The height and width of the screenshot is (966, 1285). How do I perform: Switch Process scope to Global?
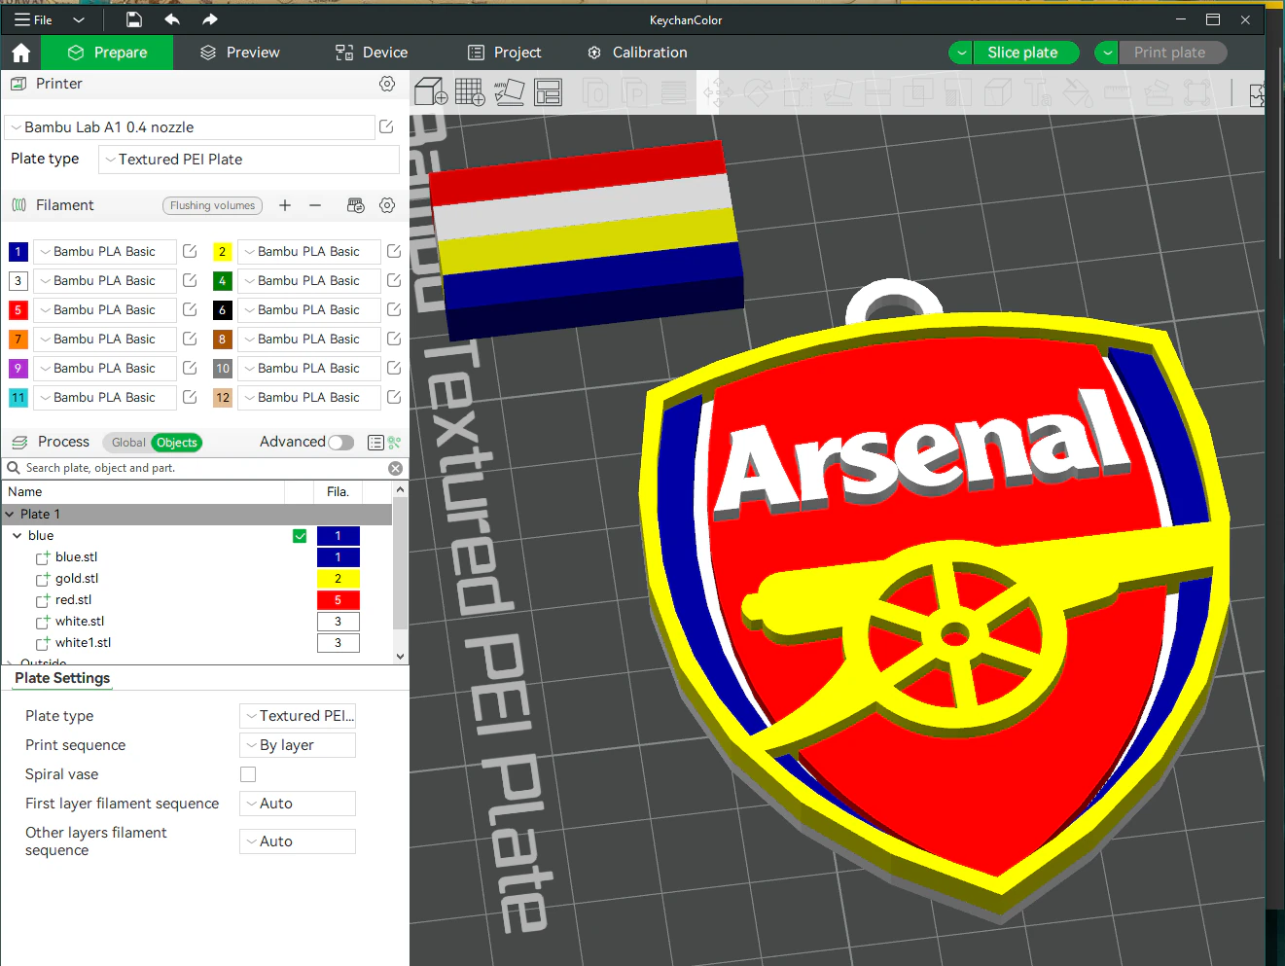(127, 443)
